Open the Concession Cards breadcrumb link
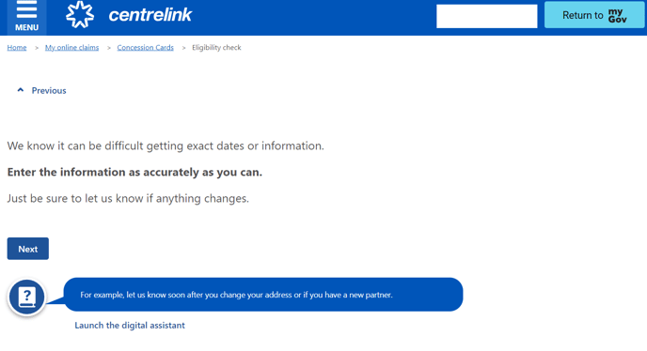The width and height of the screenshot is (647, 351). [145, 48]
